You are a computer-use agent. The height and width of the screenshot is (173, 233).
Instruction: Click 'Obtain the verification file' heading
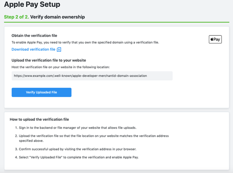[34, 36]
